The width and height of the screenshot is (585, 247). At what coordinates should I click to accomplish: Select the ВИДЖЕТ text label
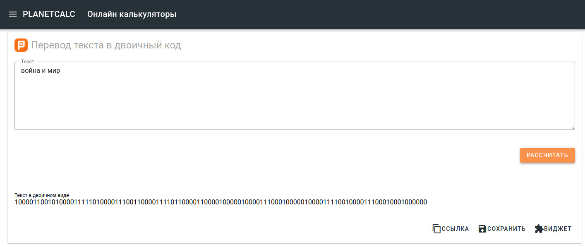pos(558,229)
